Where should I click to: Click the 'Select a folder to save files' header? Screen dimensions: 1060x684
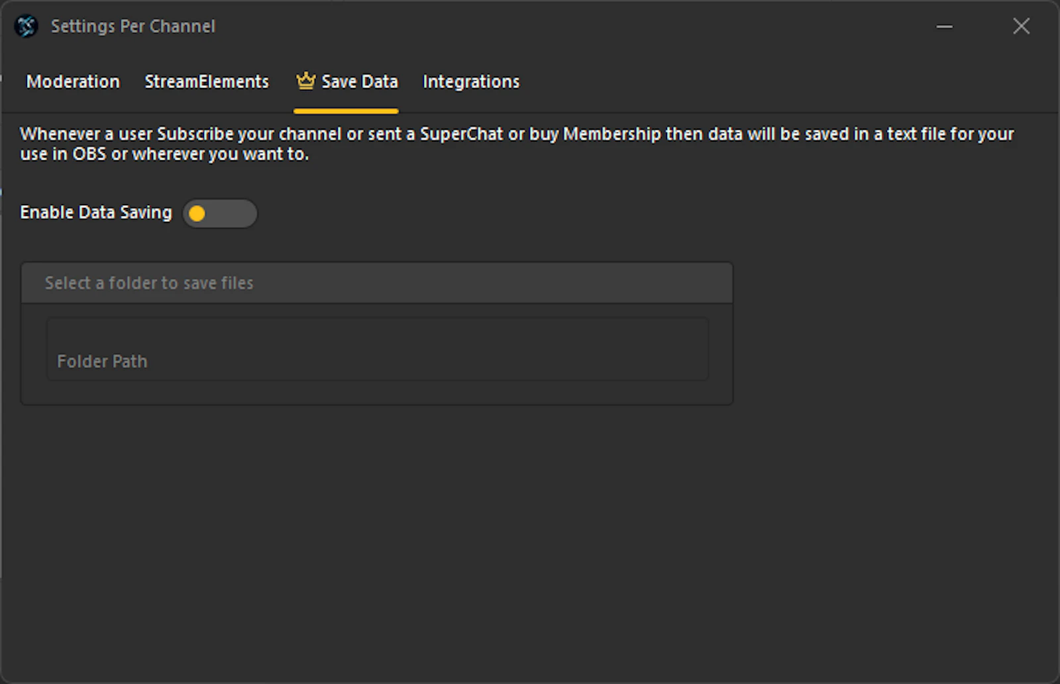(x=377, y=283)
